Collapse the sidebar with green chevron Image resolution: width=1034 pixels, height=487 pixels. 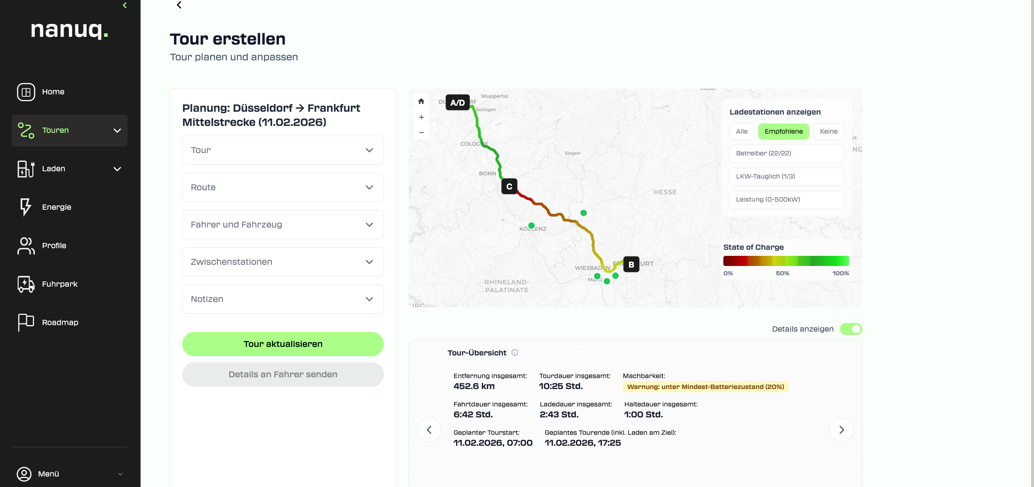[x=125, y=5]
